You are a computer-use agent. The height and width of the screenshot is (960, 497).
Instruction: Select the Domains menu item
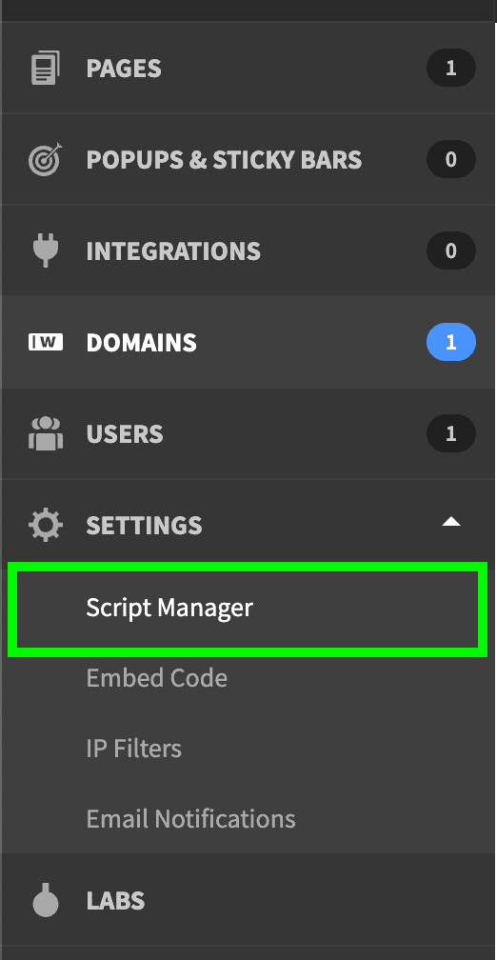point(248,342)
